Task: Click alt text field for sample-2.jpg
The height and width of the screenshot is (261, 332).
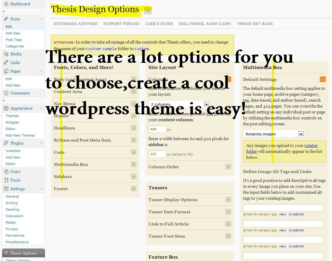Action: [x=283, y=224]
